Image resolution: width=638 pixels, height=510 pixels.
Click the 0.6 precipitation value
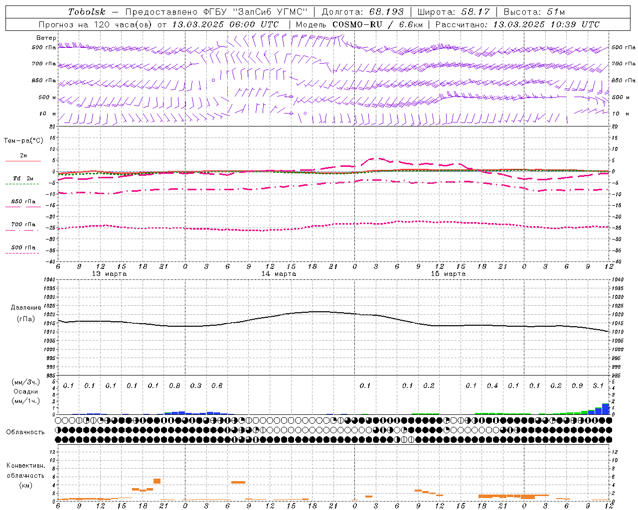(x=217, y=385)
